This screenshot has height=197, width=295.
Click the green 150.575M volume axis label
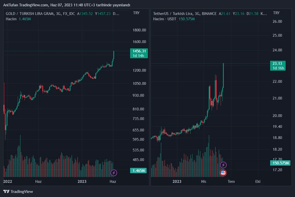[280, 163]
